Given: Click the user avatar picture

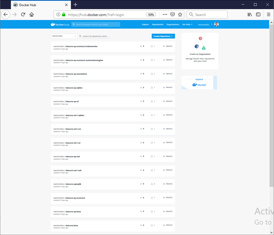Looking at the screenshot, I should click(216, 24).
